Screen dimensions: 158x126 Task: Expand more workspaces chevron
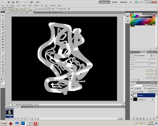(130, 2)
